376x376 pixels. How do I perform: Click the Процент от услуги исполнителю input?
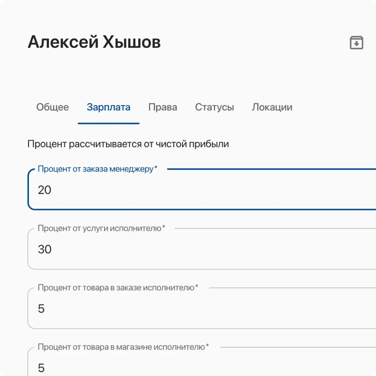[150, 249]
